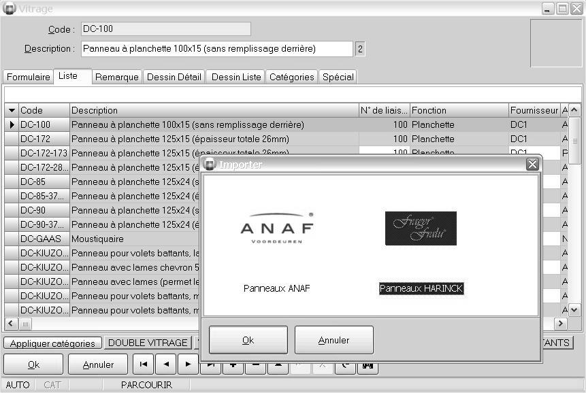Sort by the N° de liais... column header
The height and width of the screenshot is (393, 586).
(x=384, y=110)
